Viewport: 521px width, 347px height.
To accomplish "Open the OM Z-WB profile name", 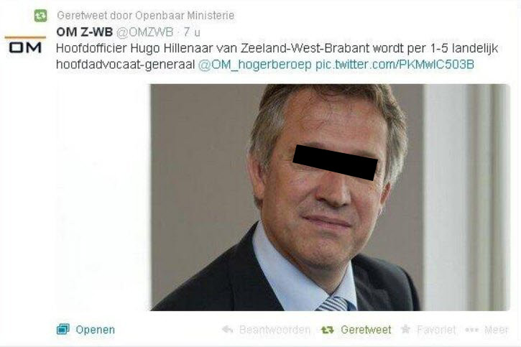I will coord(84,32).
